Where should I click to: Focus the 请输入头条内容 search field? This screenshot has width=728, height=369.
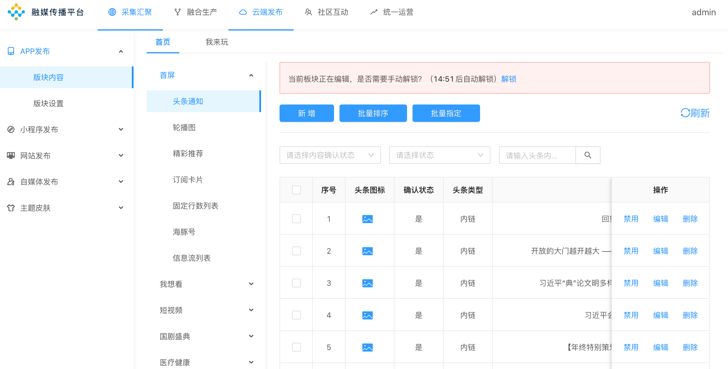point(537,155)
